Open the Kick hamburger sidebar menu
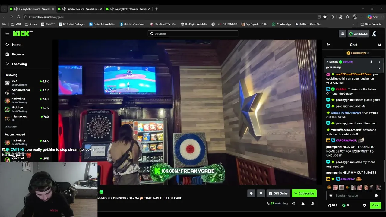This screenshot has height=217, width=386. tap(7, 34)
